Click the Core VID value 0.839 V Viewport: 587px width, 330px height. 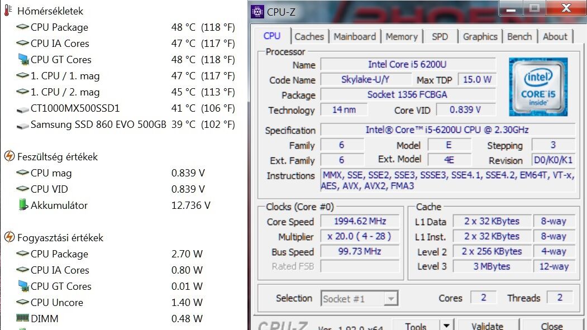pos(465,109)
